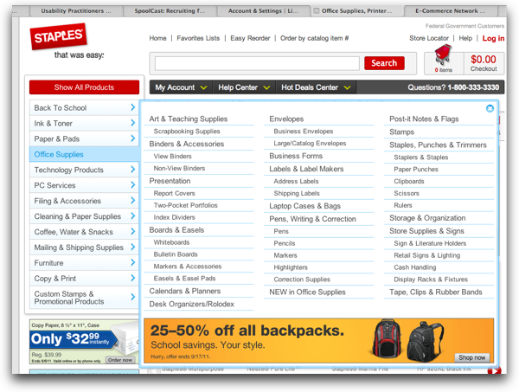The height and width of the screenshot is (392, 519).
Task: Open Laptop Cases & Bags category
Action: [304, 206]
